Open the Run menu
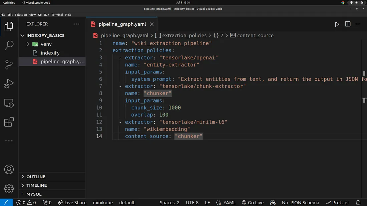367x206 pixels. [x=47, y=15]
